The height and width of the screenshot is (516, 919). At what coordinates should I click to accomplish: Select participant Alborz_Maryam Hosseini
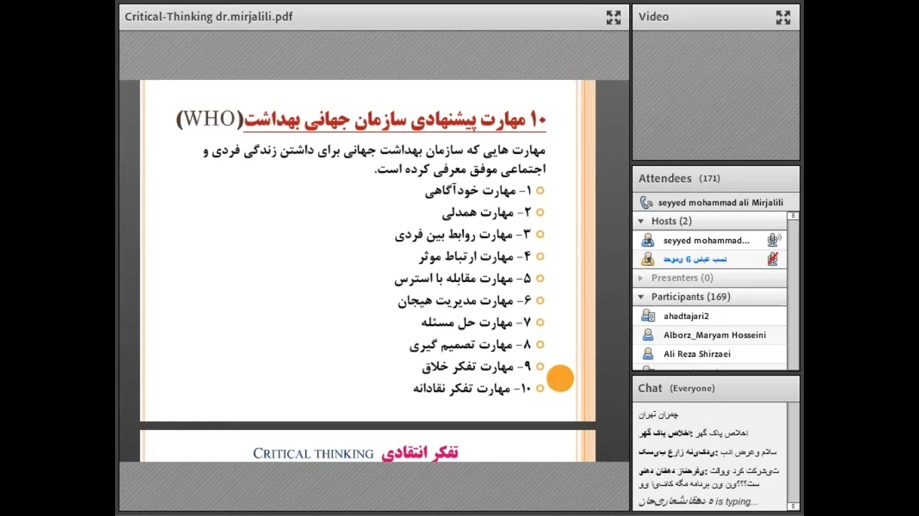(x=714, y=335)
